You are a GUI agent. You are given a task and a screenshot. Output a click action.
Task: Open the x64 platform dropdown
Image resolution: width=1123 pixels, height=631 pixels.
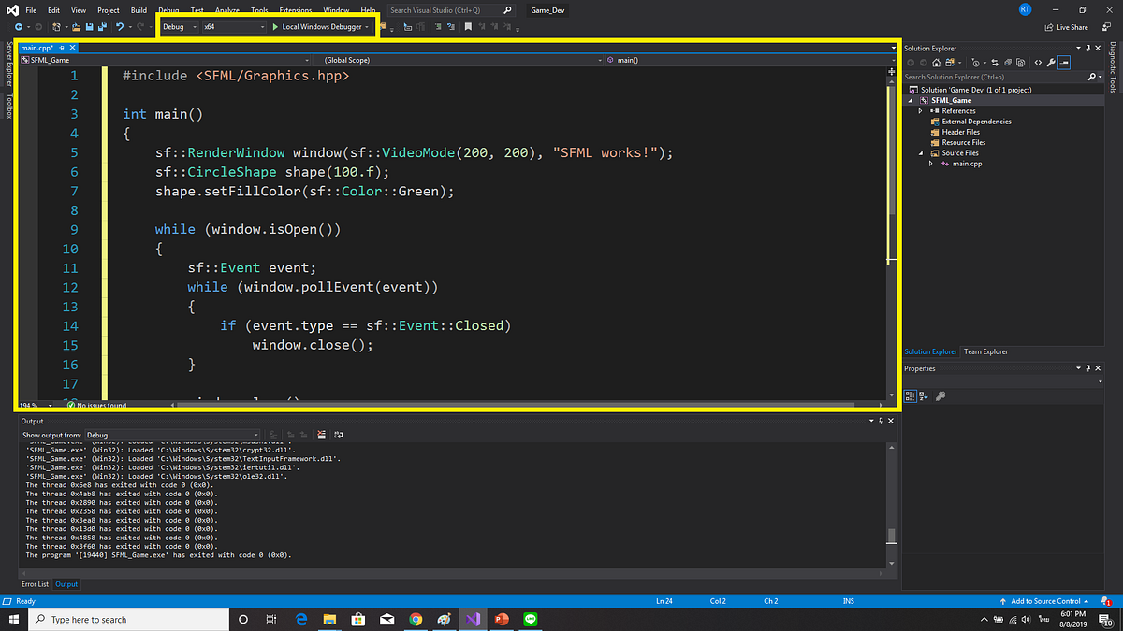pyautogui.click(x=235, y=27)
